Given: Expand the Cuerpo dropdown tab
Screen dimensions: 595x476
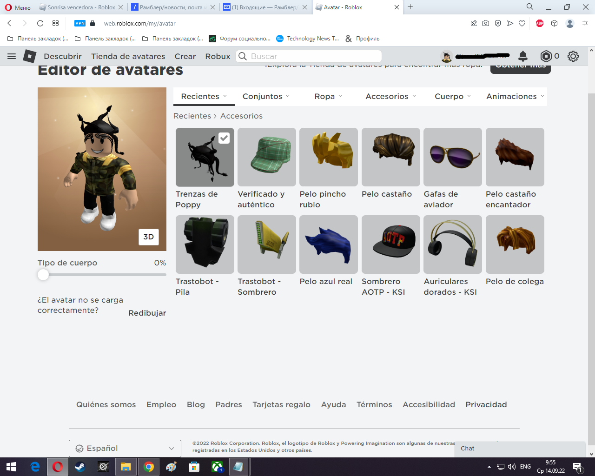Looking at the screenshot, I should point(453,96).
